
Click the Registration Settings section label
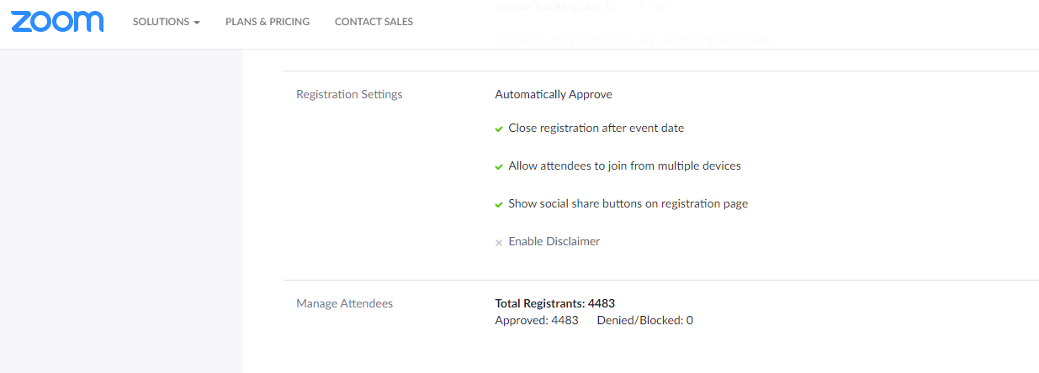click(x=349, y=94)
